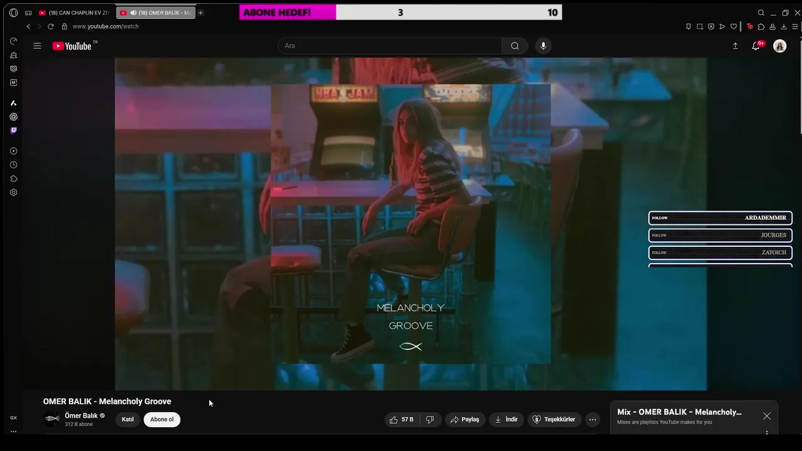This screenshot has width=802, height=451.
Task: Toggle the ad blocker shield icon
Action: coord(711,26)
